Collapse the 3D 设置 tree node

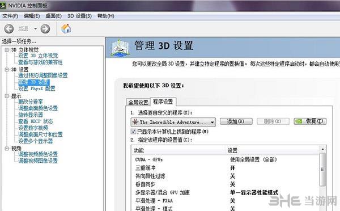coord(7,69)
